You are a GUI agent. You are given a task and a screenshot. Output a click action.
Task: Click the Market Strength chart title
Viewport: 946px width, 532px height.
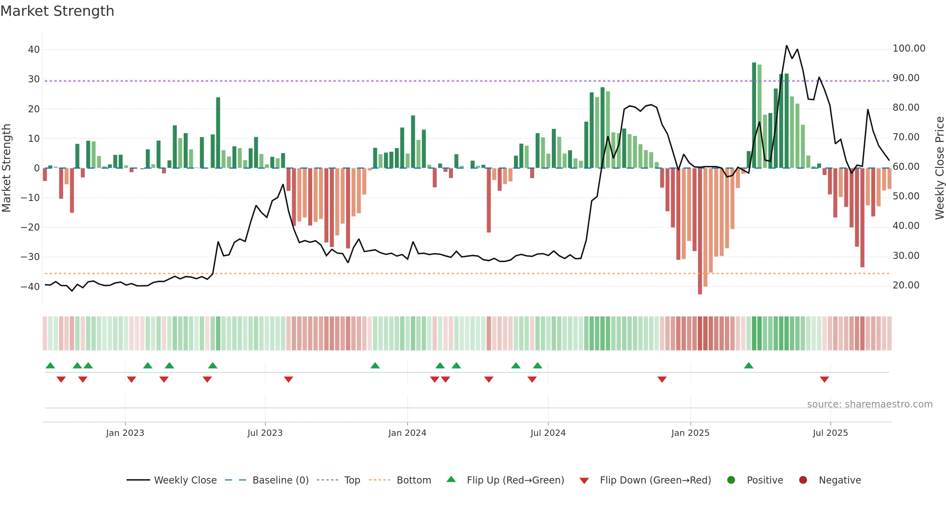[x=57, y=11]
